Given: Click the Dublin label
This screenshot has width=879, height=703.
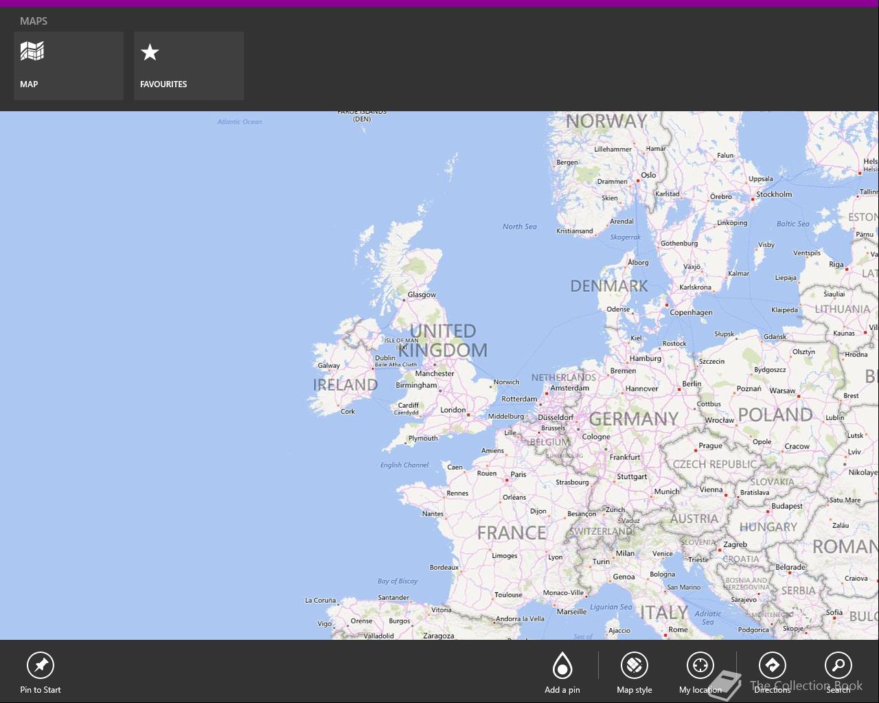Looking at the screenshot, I should click(x=385, y=358).
